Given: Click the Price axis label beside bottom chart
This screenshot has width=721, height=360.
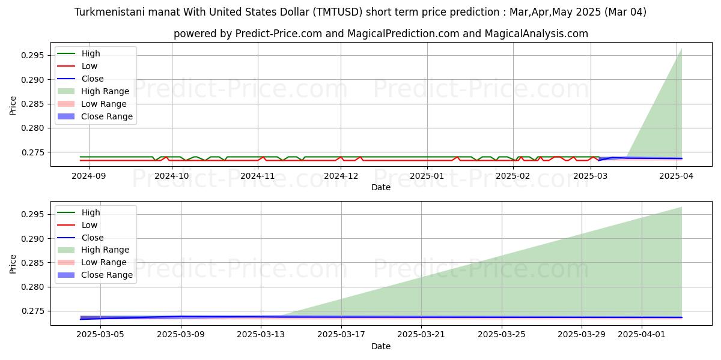Looking at the screenshot, I should [13, 263].
